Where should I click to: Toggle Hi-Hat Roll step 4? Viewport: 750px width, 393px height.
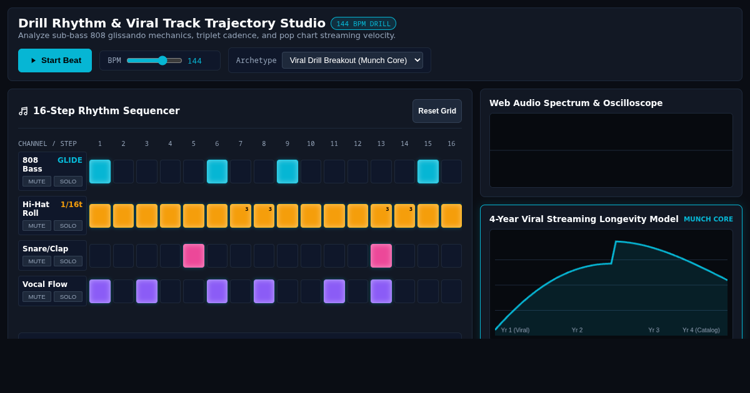pyautogui.click(x=170, y=216)
